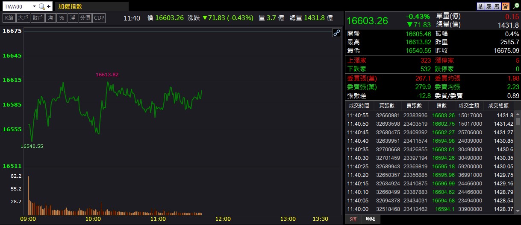
Task: Click the 買張數 column header
Action: [x=387, y=106]
